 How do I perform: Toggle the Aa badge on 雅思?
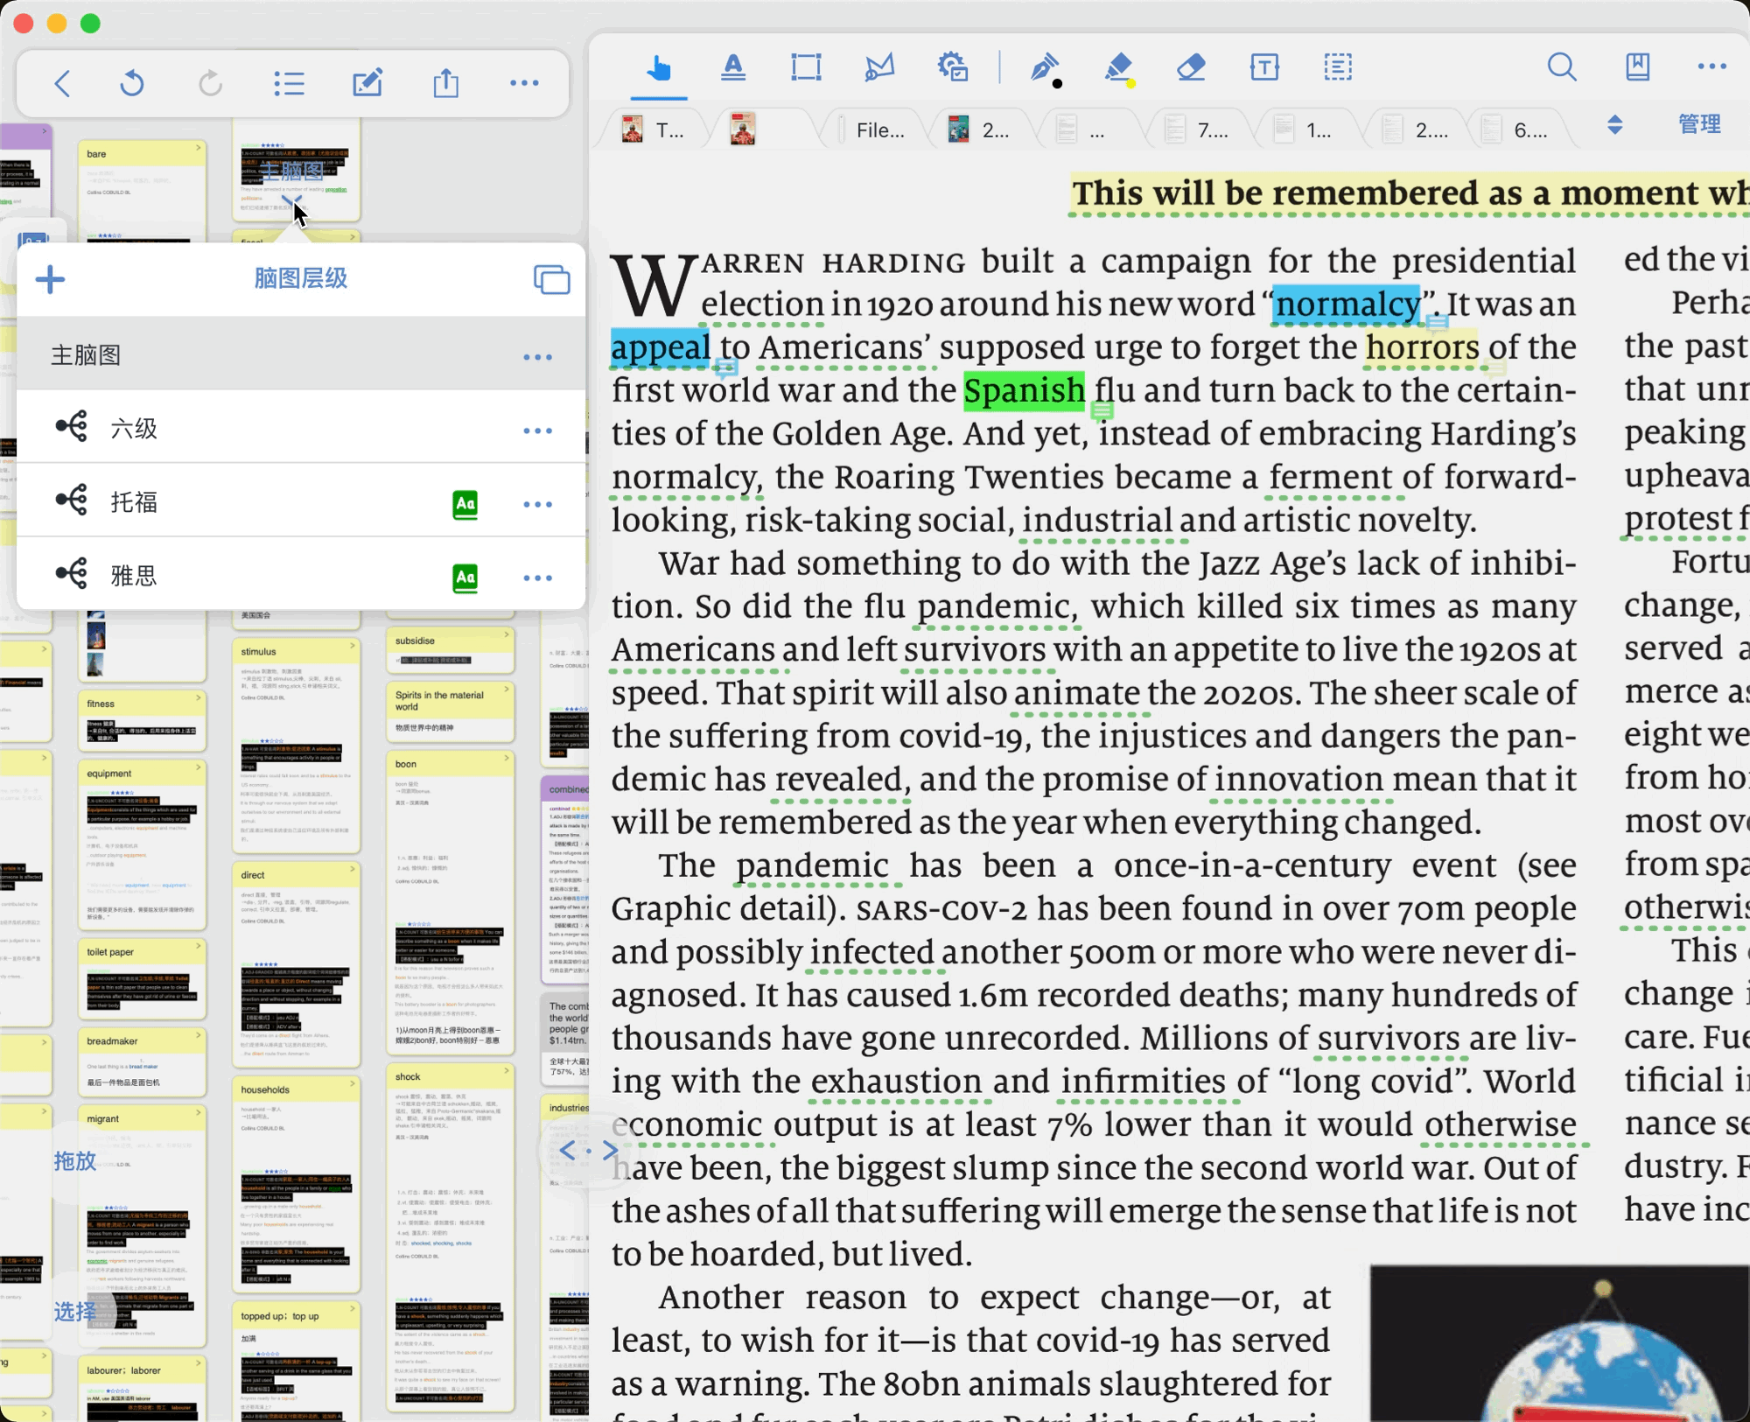pos(465,578)
